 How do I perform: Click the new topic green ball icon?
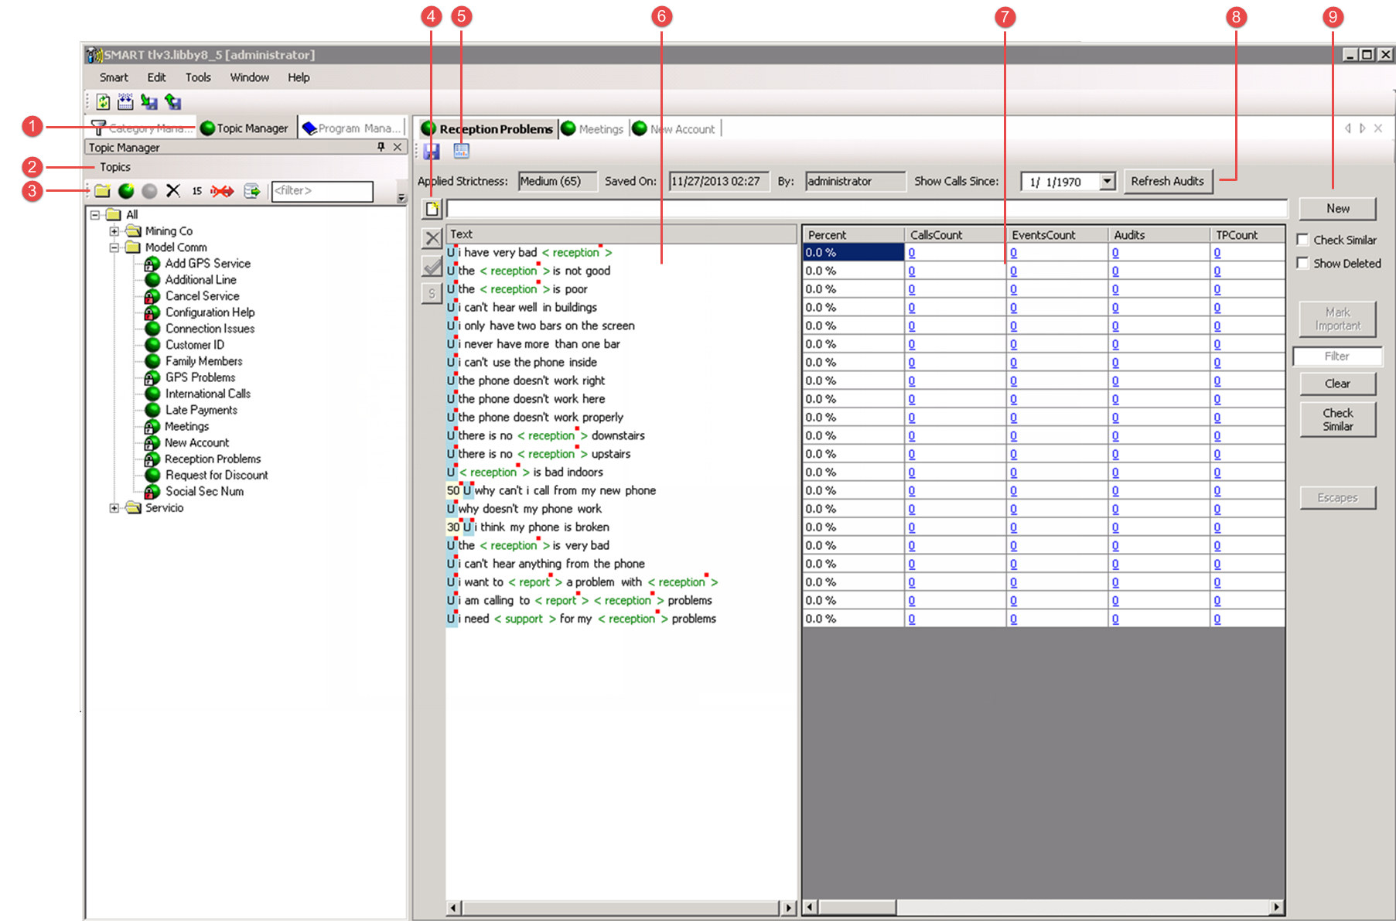pos(126,191)
